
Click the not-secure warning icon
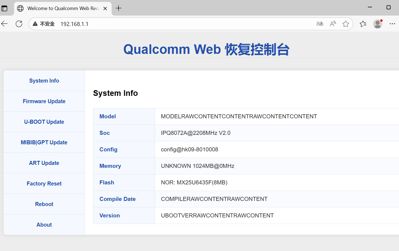(x=35, y=24)
